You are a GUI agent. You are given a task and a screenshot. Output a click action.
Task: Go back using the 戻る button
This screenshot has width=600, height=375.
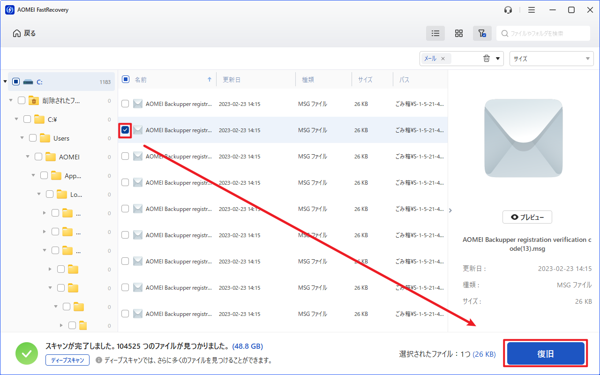[x=24, y=33]
